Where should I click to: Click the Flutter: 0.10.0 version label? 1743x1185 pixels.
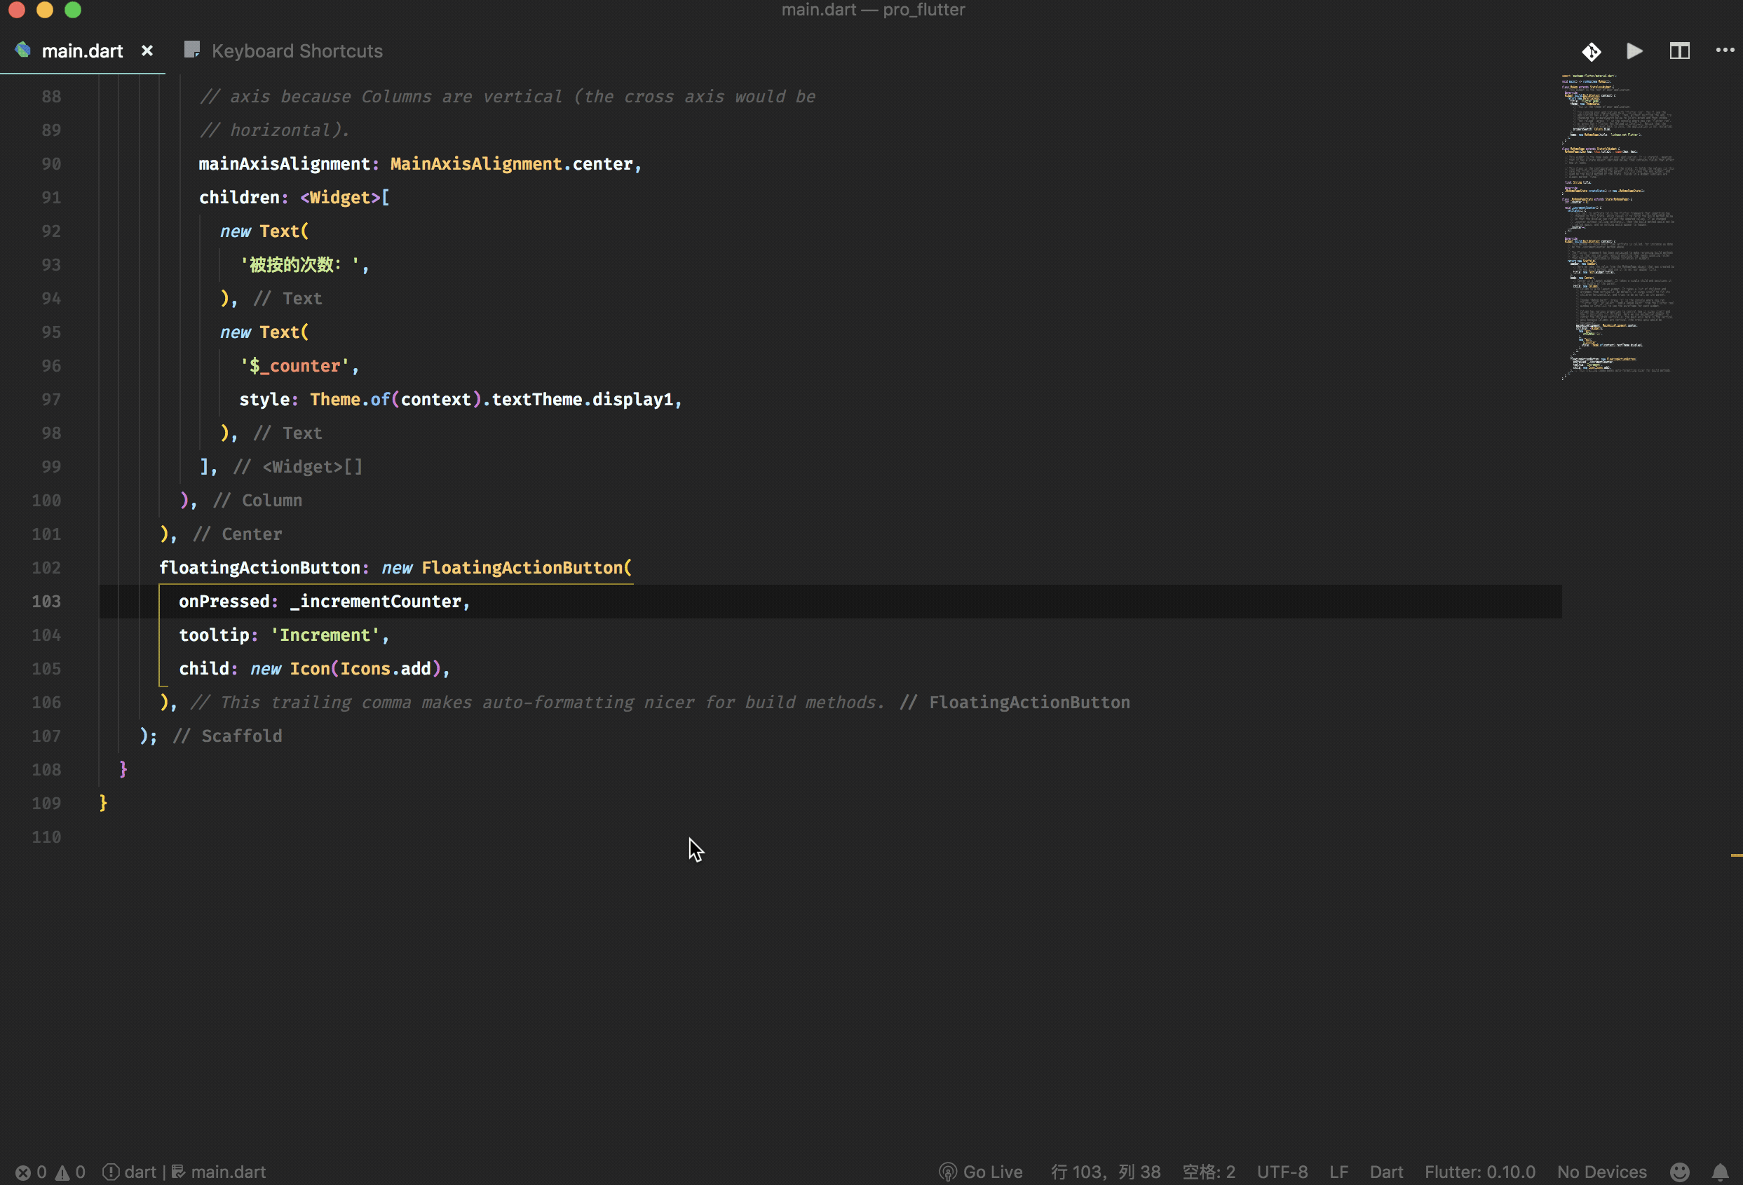(1479, 1172)
